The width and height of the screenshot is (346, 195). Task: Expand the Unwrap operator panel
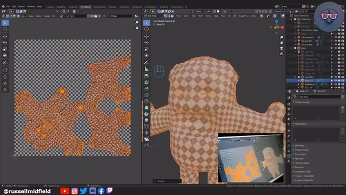point(167,181)
